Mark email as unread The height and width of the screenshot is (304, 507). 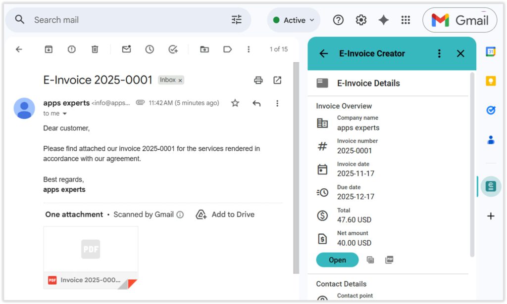[x=126, y=49]
